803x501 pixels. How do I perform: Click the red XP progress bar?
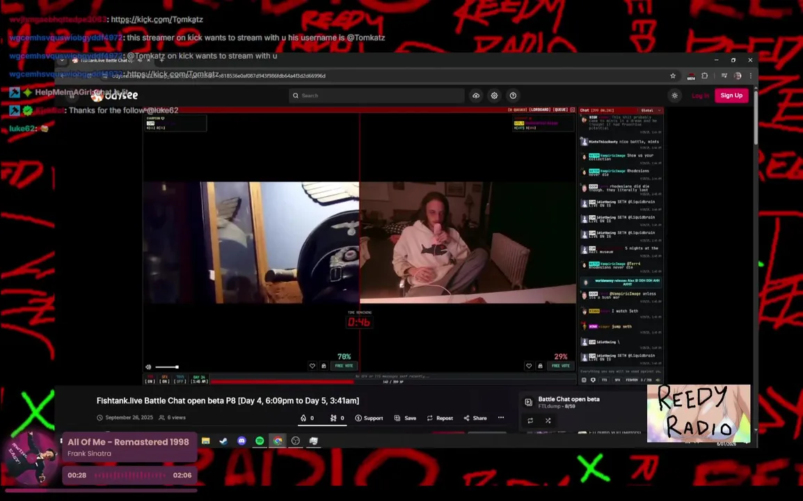coord(283,381)
